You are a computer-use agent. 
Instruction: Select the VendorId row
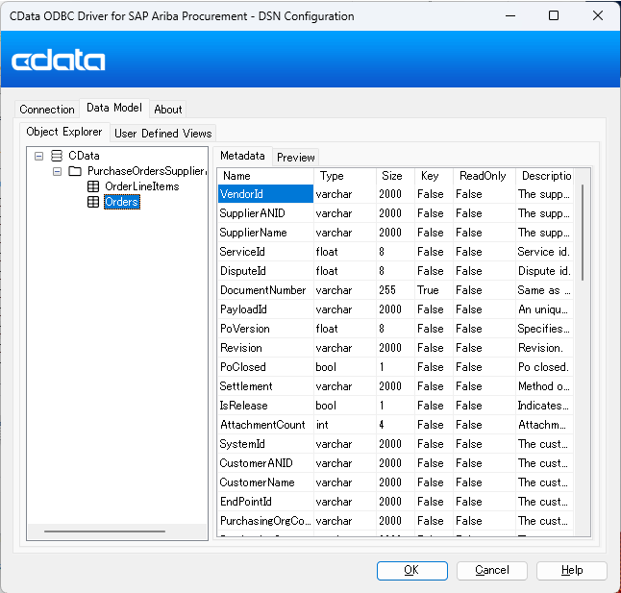[395, 194]
